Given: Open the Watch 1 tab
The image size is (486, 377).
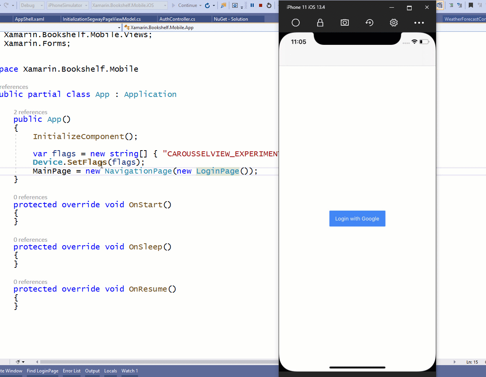Looking at the screenshot, I should coord(130,371).
